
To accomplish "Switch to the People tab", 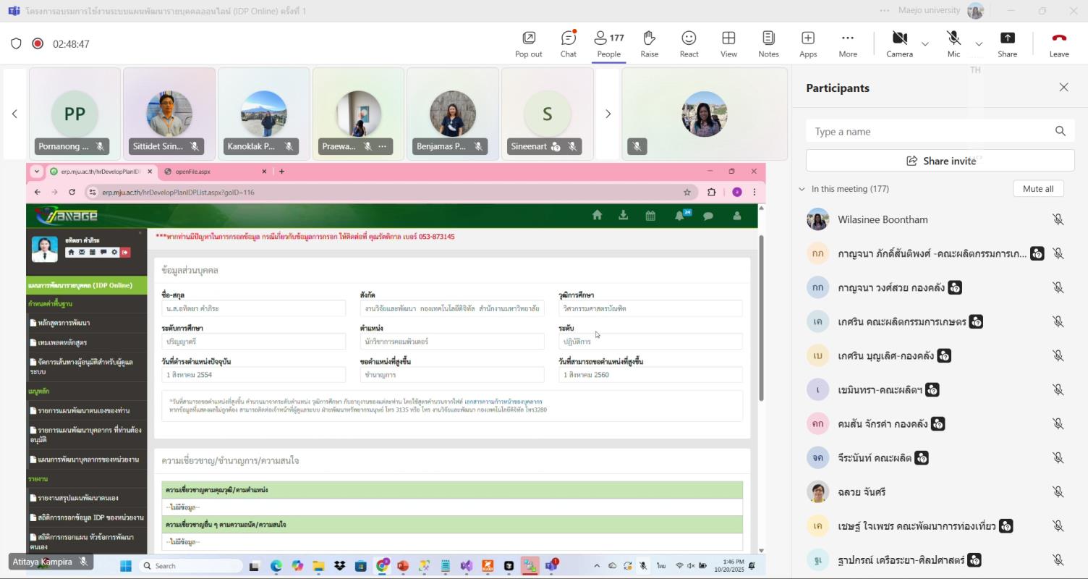I will click(x=608, y=43).
